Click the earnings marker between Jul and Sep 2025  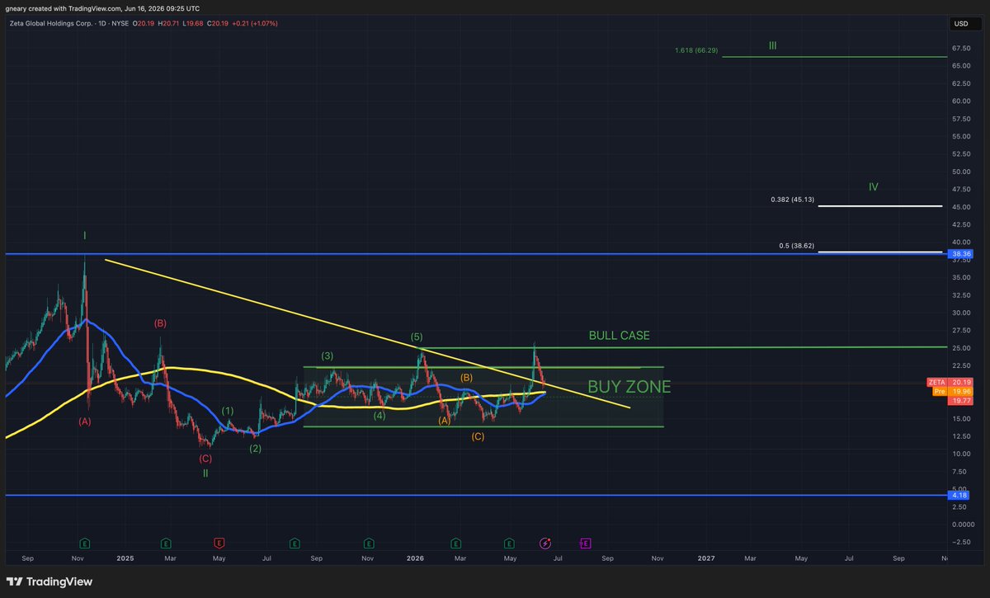pos(295,543)
